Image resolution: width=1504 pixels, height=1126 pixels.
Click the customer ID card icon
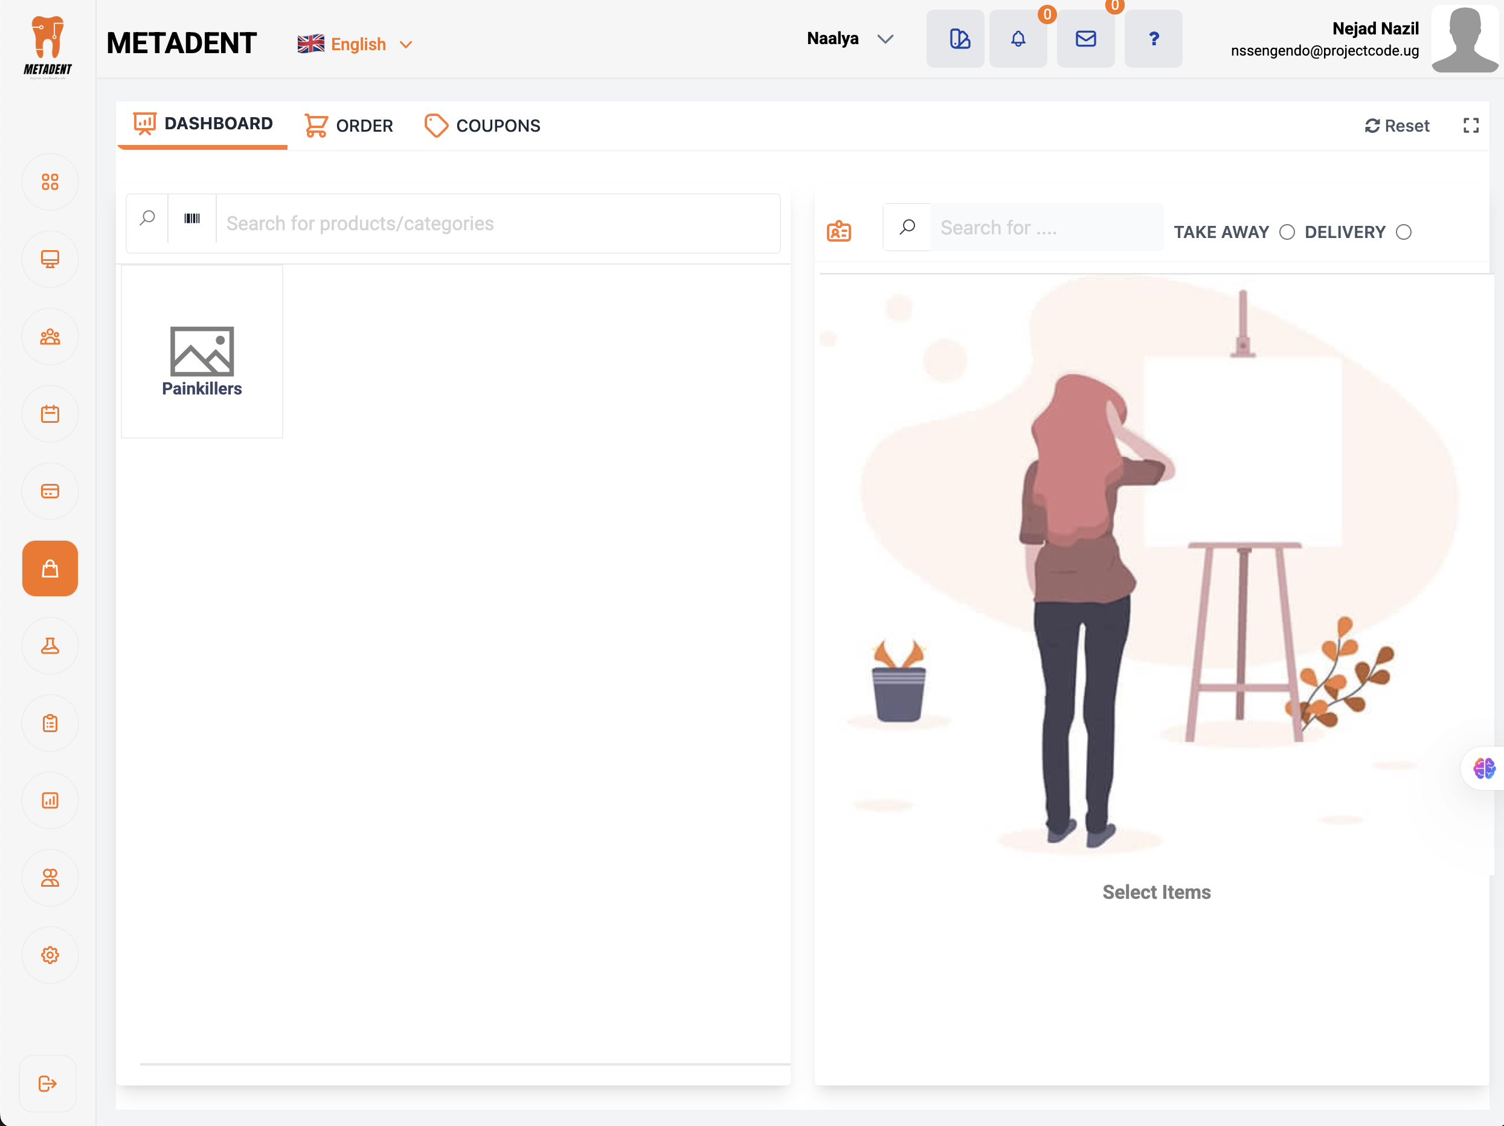tap(838, 231)
